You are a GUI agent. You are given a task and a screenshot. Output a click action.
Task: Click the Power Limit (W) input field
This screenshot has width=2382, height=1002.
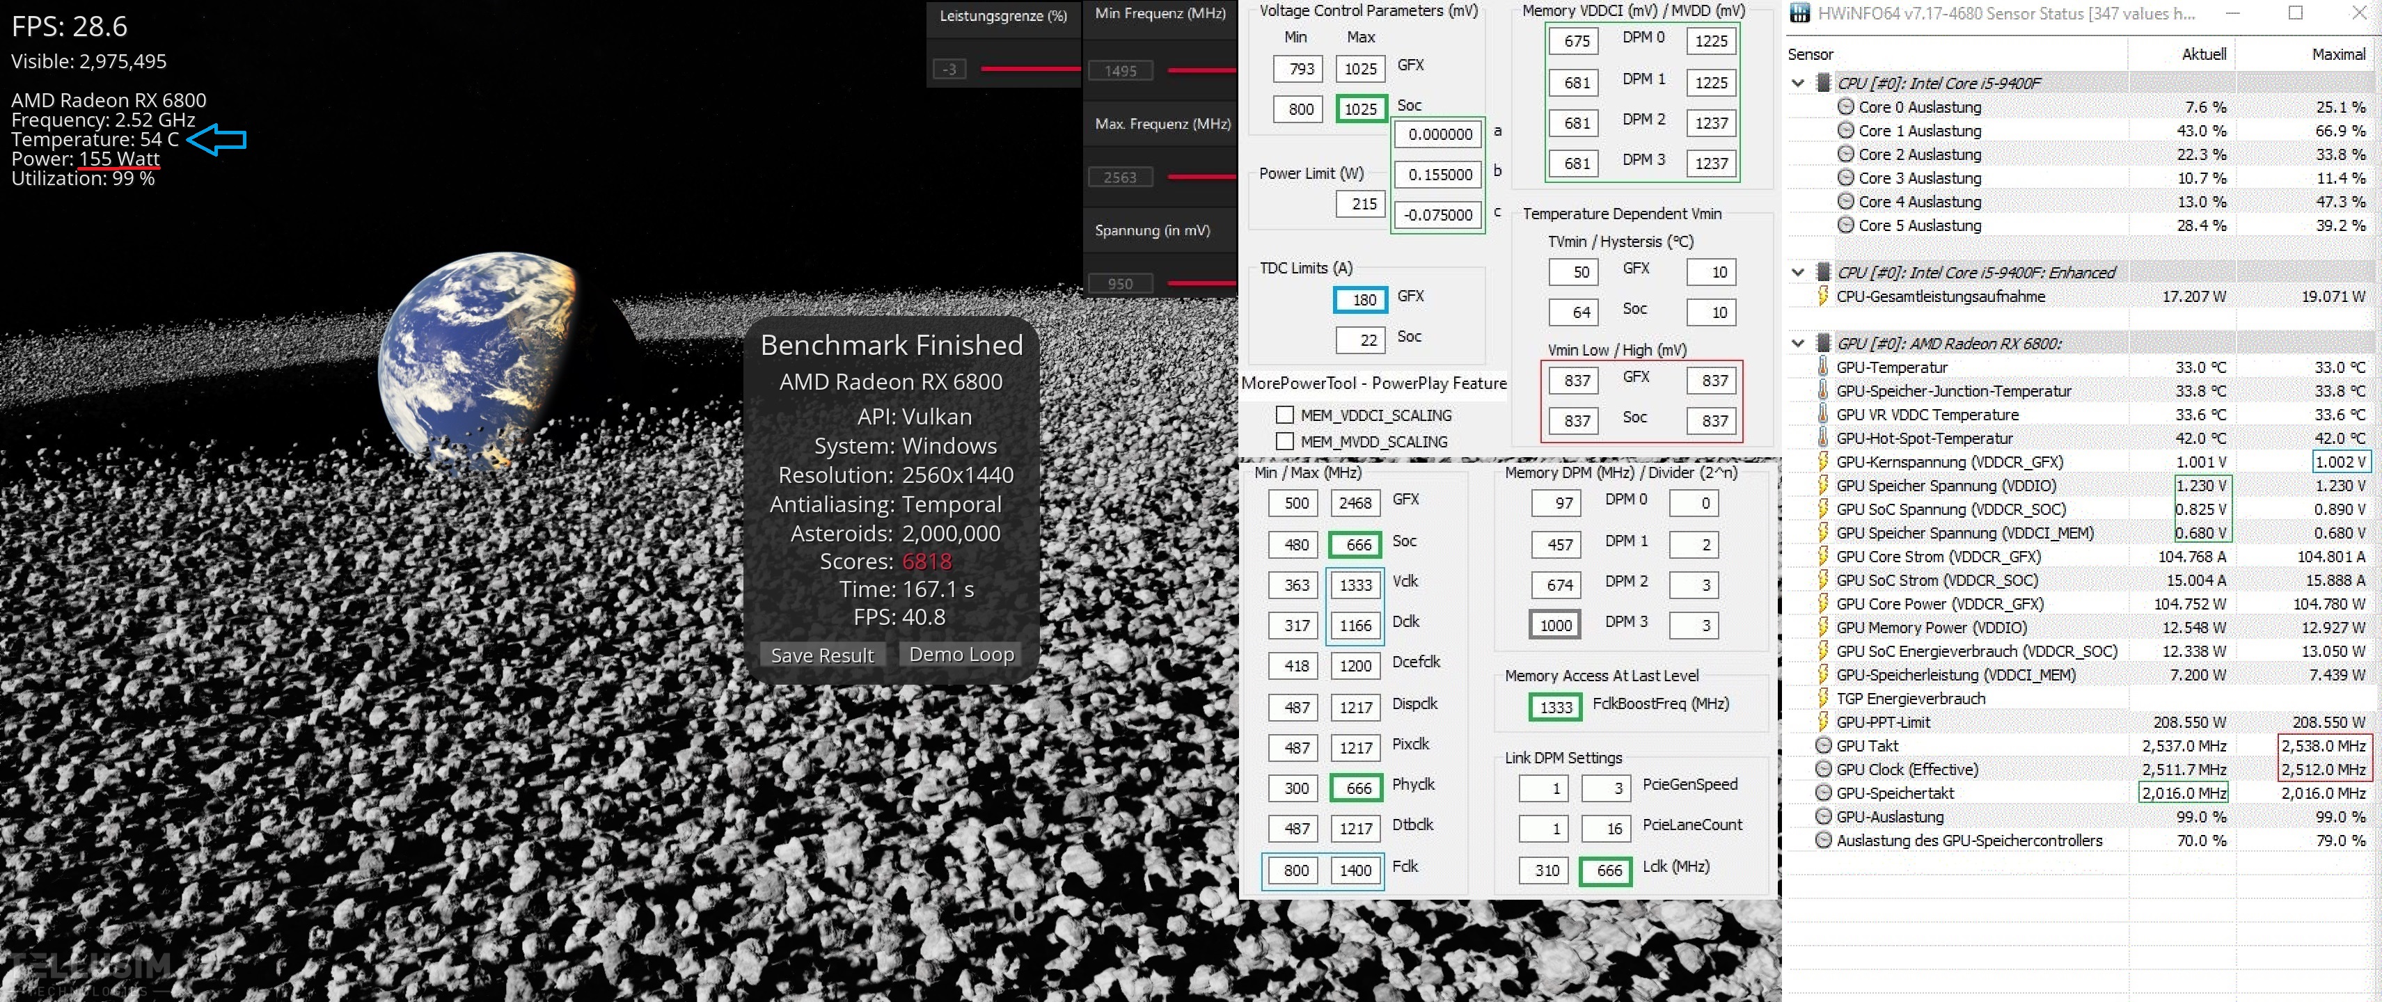coord(1359,203)
